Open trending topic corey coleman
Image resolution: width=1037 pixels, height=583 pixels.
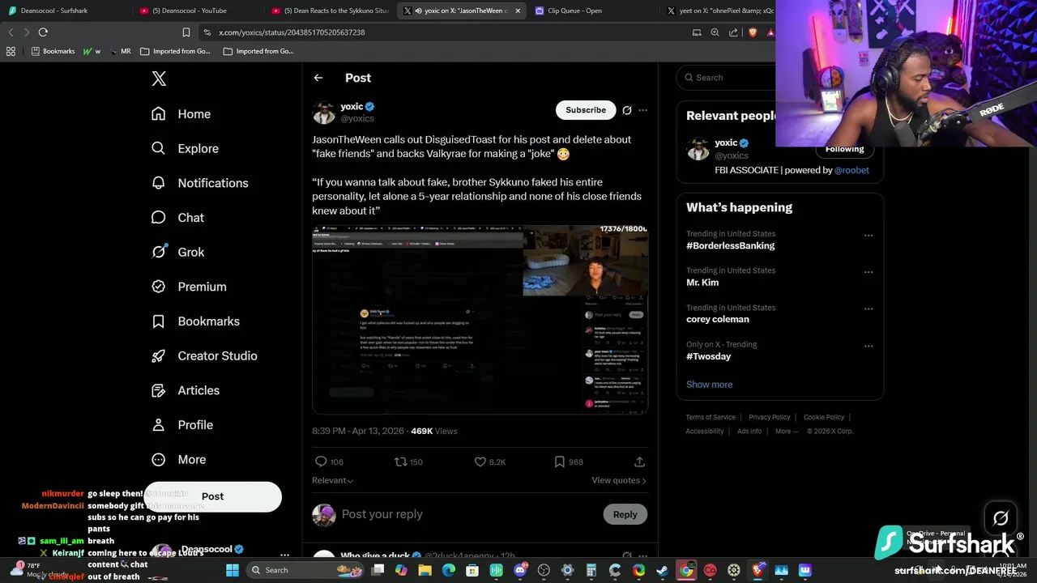coord(718,319)
